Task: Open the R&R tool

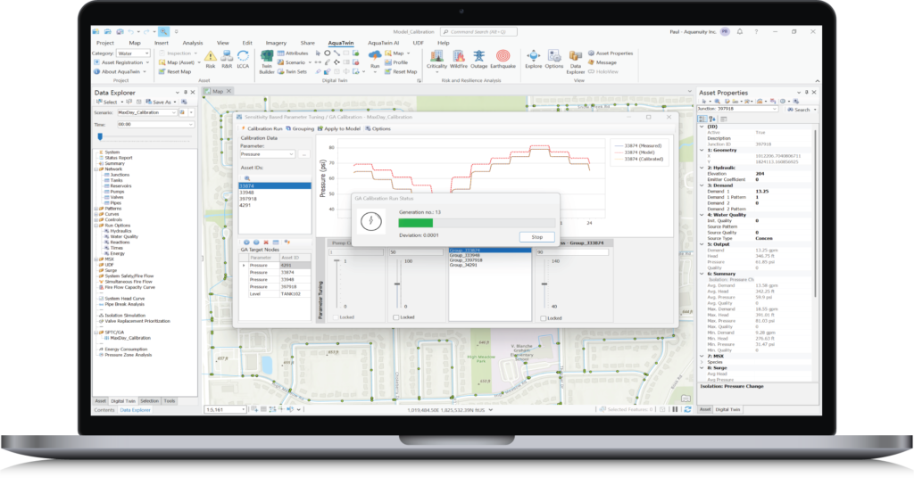Action: (227, 60)
